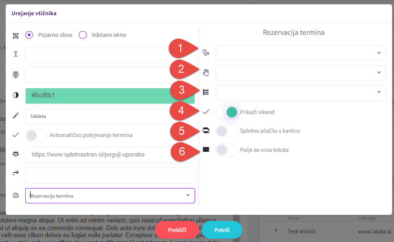Screen dimensions: 394x242
Task: Enable Spletno plačilo s kartico switch
Action: [x=227, y=131]
